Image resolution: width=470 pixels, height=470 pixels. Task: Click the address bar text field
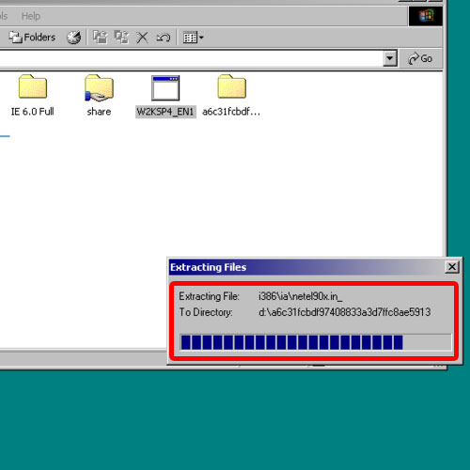tap(191, 58)
